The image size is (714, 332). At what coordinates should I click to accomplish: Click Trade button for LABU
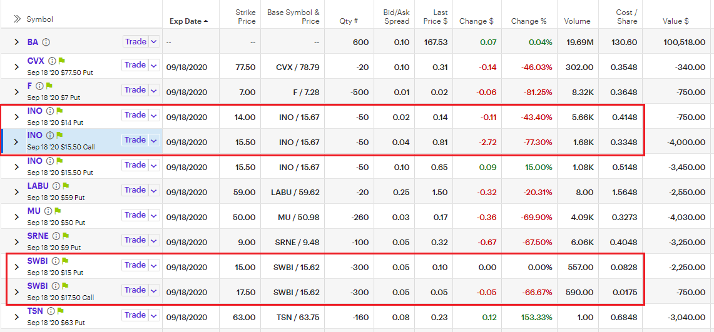pos(135,190)
